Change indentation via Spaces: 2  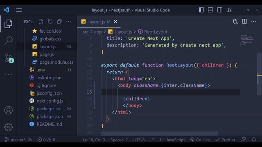[x=119, y=140]
